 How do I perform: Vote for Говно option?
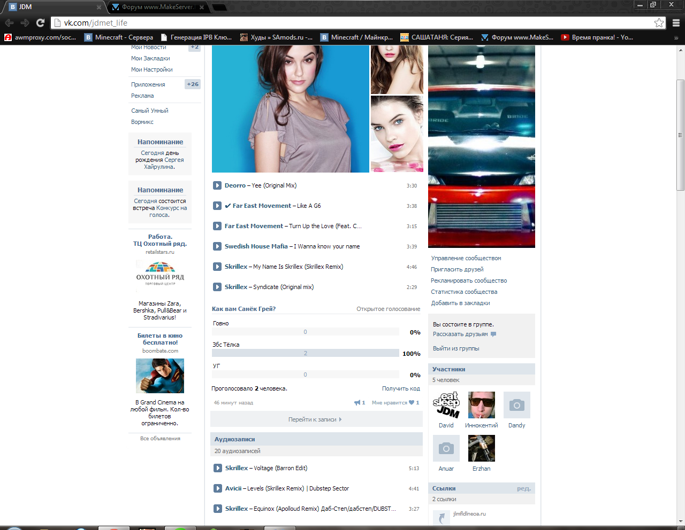tap(220, 323)
